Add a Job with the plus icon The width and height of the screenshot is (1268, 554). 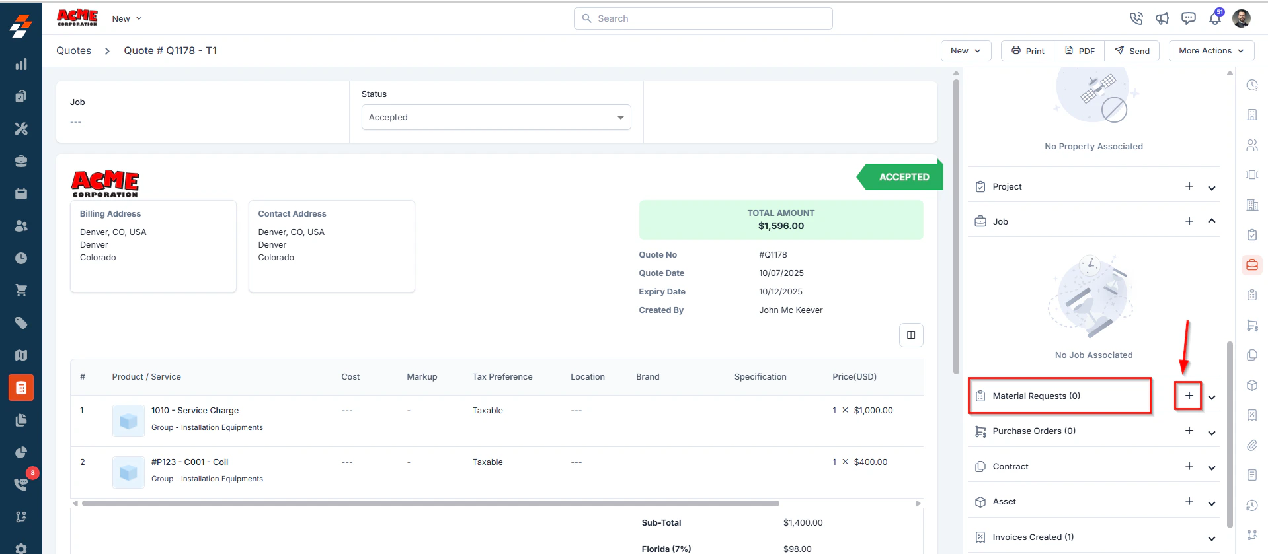[1189, 221]
